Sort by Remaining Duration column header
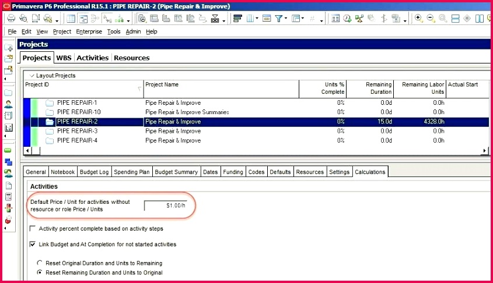 click(370, 89)
